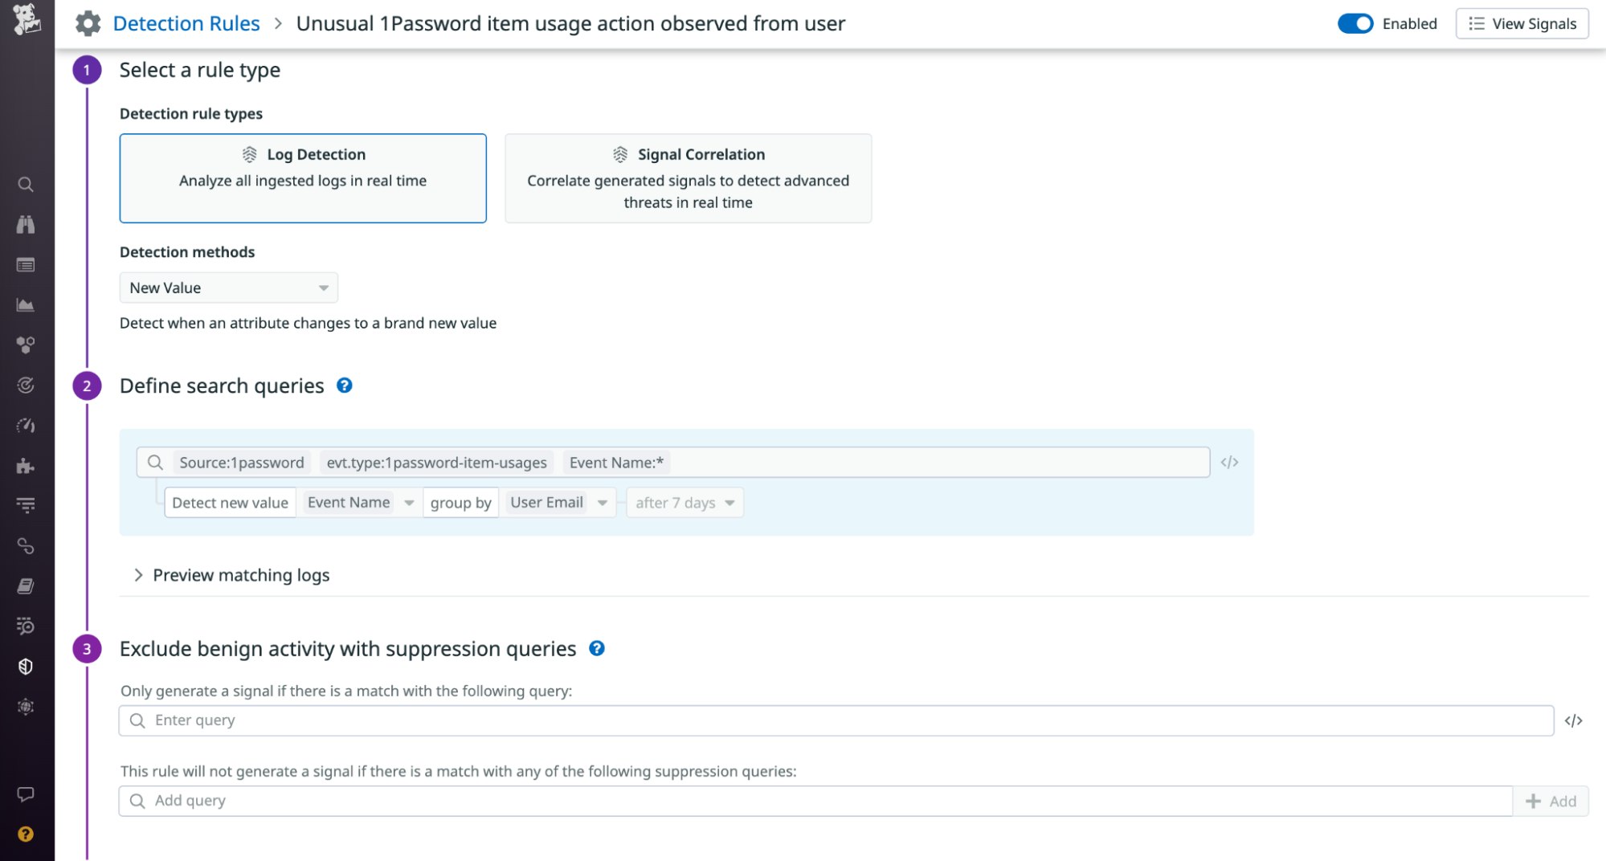Click the Add suppression query button
This screenshot has width=1606, height=861.
click(1551, 801)
